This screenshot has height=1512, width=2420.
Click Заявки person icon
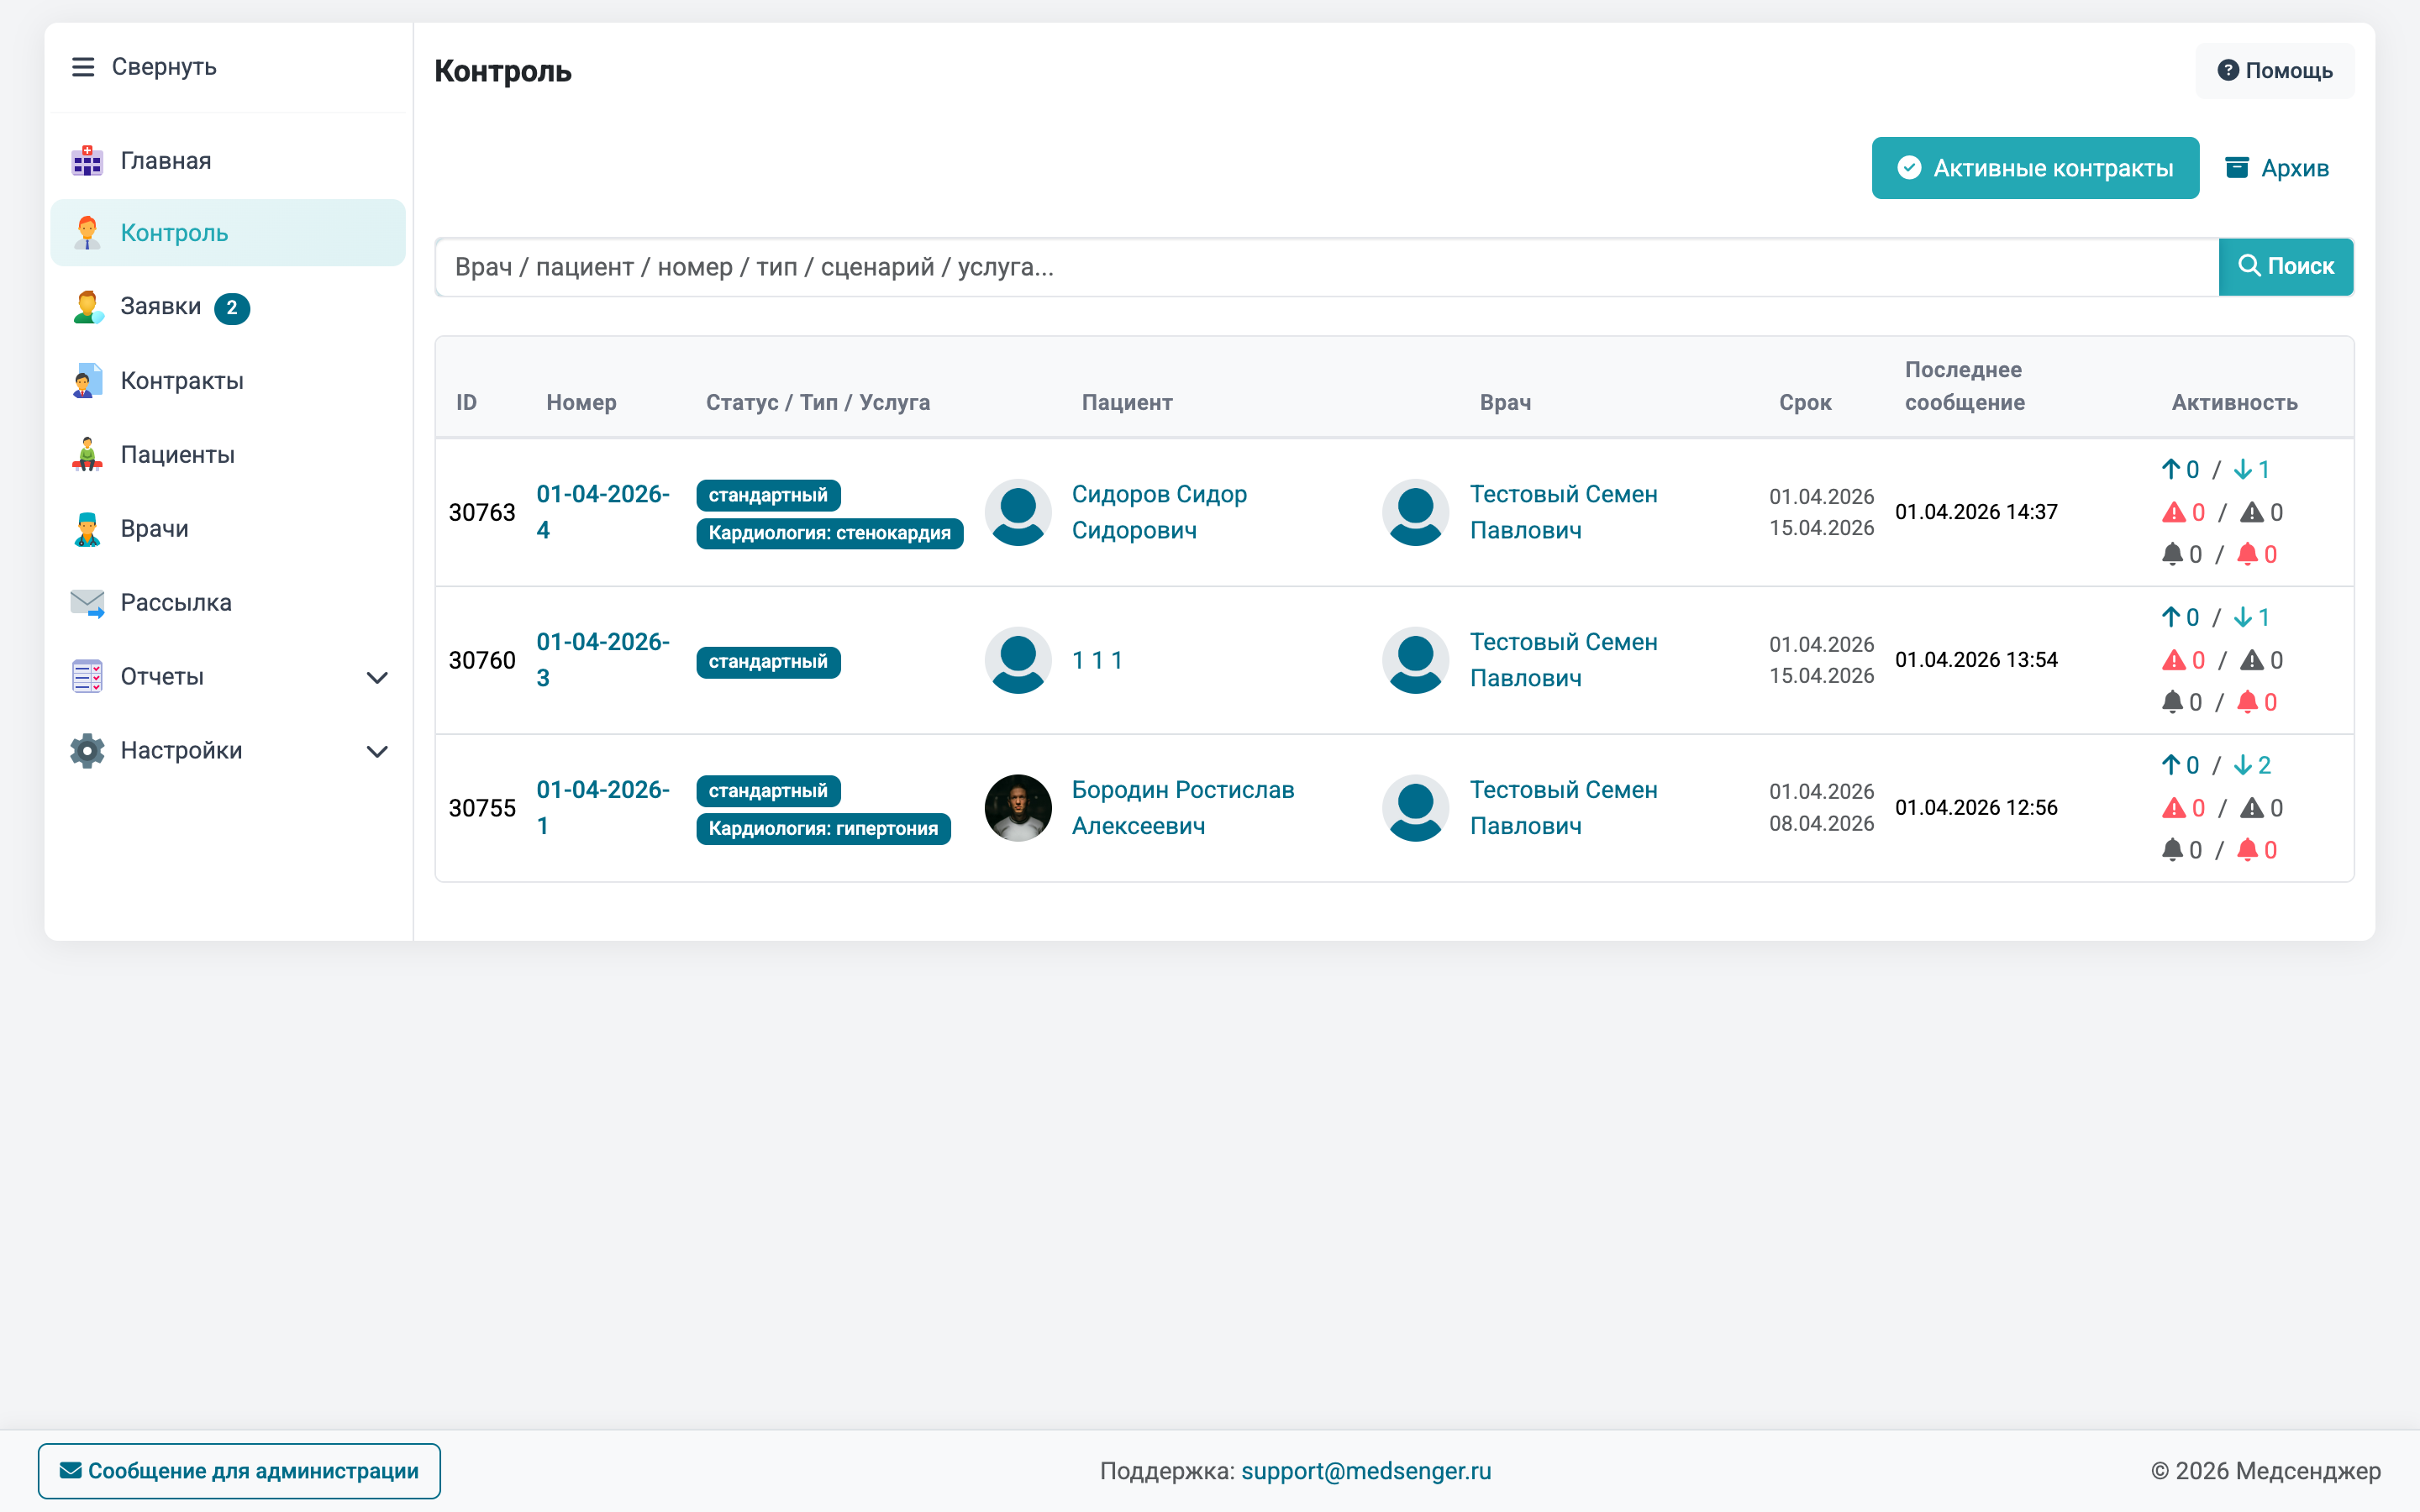[x=88, y=307]
